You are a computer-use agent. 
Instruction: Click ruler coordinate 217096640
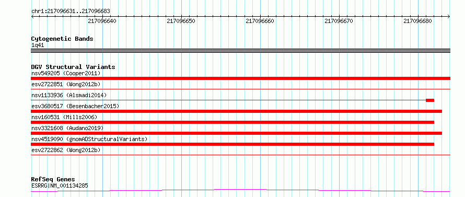(102, 21)
